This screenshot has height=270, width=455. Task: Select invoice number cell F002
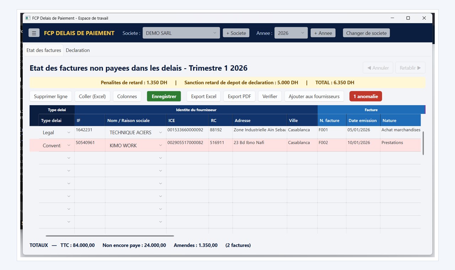[332, 145]
